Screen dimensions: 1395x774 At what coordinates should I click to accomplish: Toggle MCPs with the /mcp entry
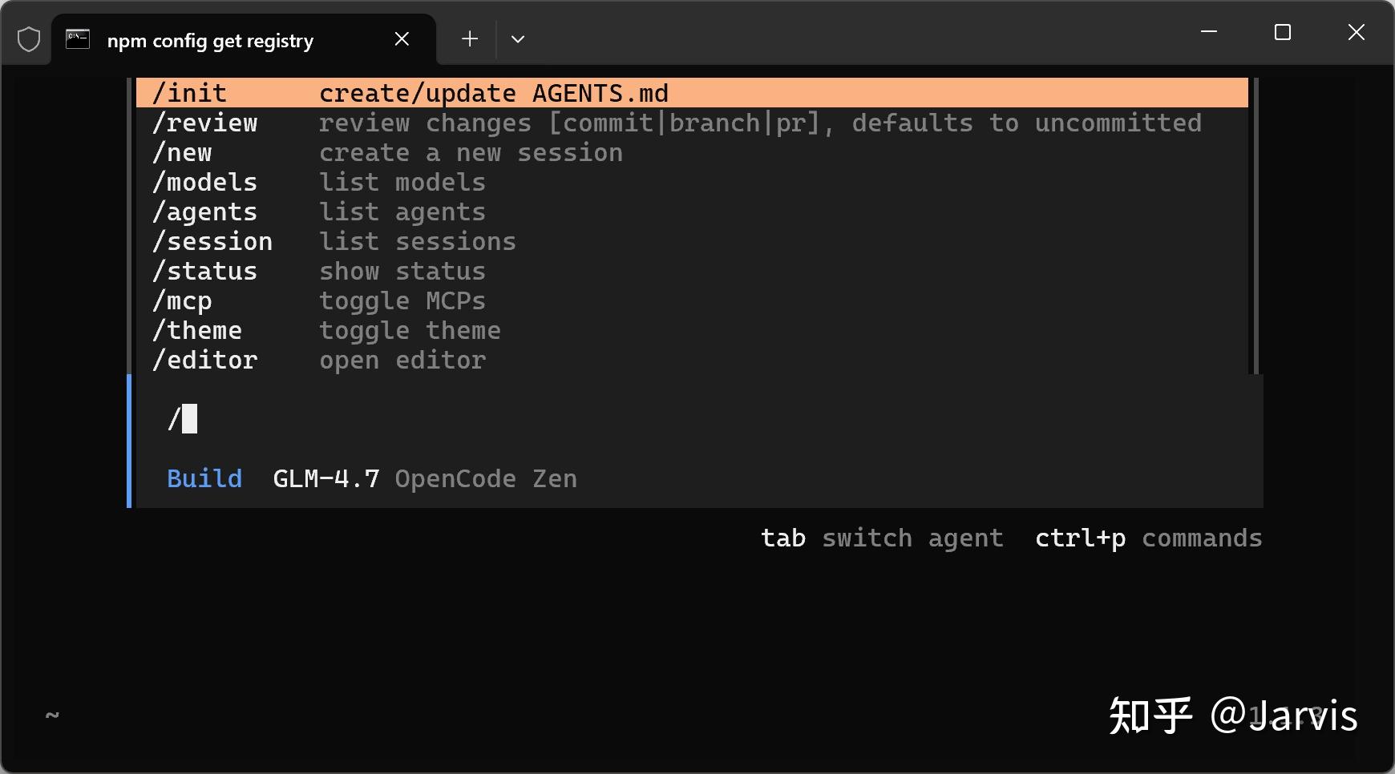coord(692,300)
